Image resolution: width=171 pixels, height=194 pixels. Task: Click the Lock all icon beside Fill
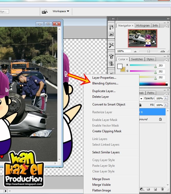(x=140, y=105)
